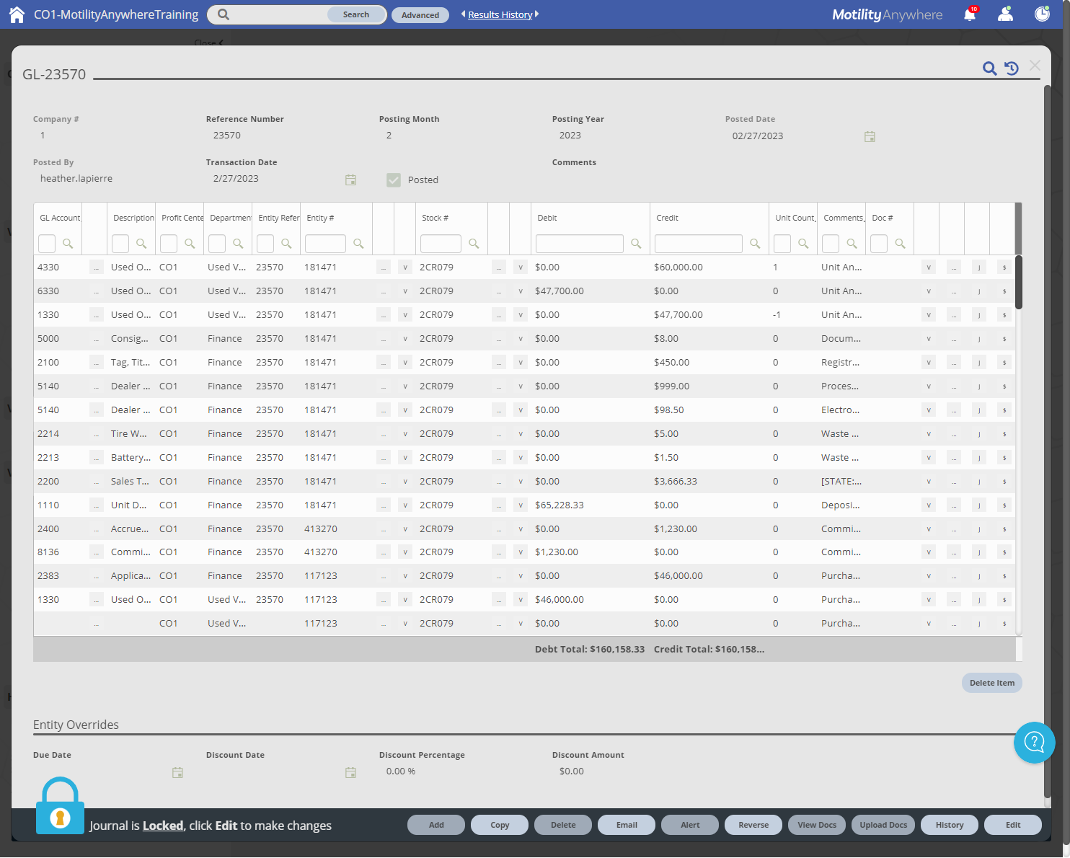Select the Advanced search option
Viewport: 1070px width, 858px height.
pos(420,14)
